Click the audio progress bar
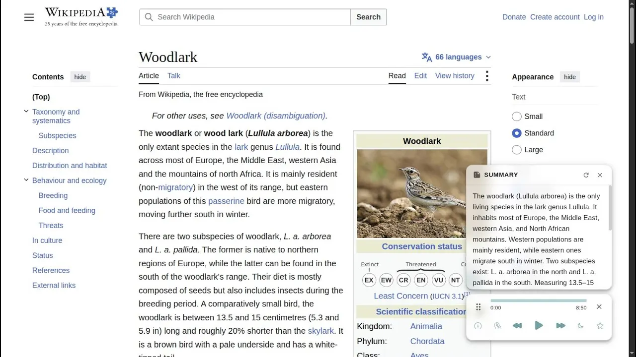Screen dimensions: 636x357 (x=538, y=300)
